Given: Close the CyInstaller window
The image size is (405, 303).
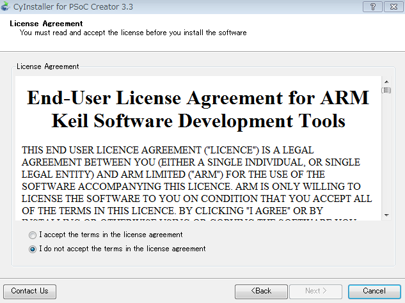Looking at the screenshot, I should tap(393, 6).
